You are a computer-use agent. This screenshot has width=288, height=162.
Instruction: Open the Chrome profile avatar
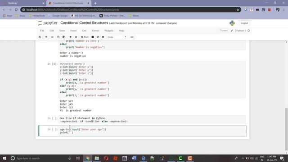tap(278, 10)
